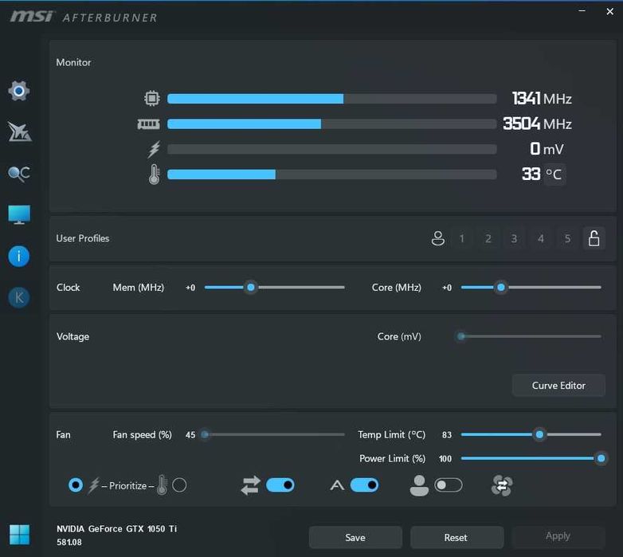The width and height of the screenshot is (623, 557).
Task: Show the blue information icon
Action: [x=18, y=257]
